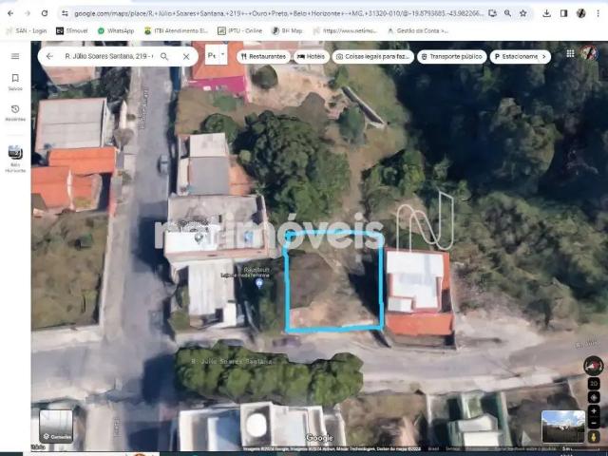The width and height of the screenshot is (608, 456).
Task: Click the Maps search magnifier icon
Action: 164,57
